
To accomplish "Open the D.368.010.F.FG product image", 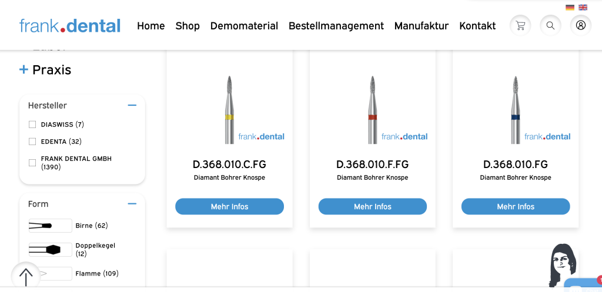I will (372, 109).
